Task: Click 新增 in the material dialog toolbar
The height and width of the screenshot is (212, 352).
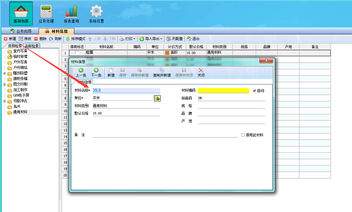Action: (x=111, y=72)
